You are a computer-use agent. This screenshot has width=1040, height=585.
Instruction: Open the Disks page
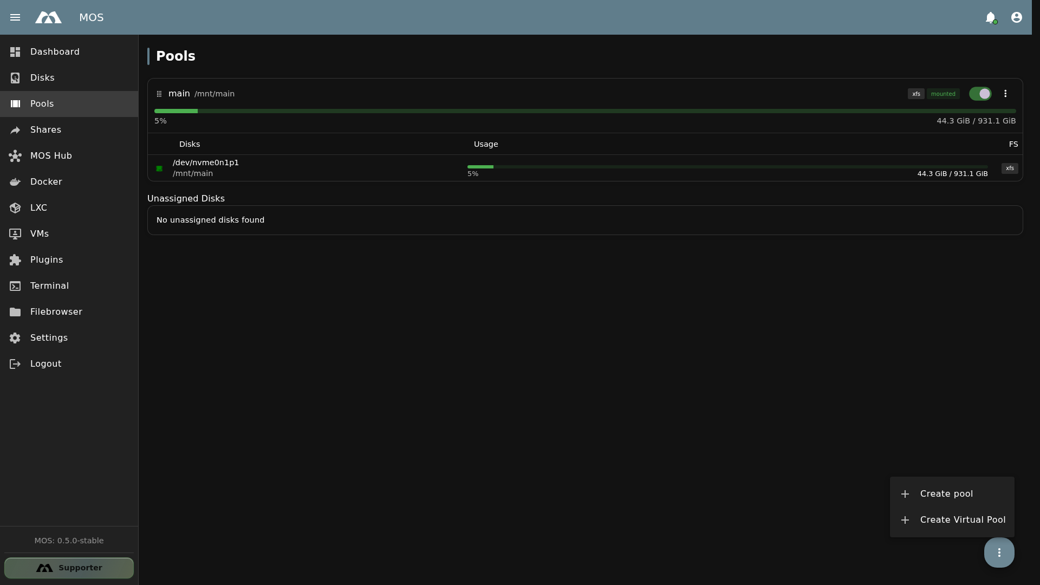point(69,78)
